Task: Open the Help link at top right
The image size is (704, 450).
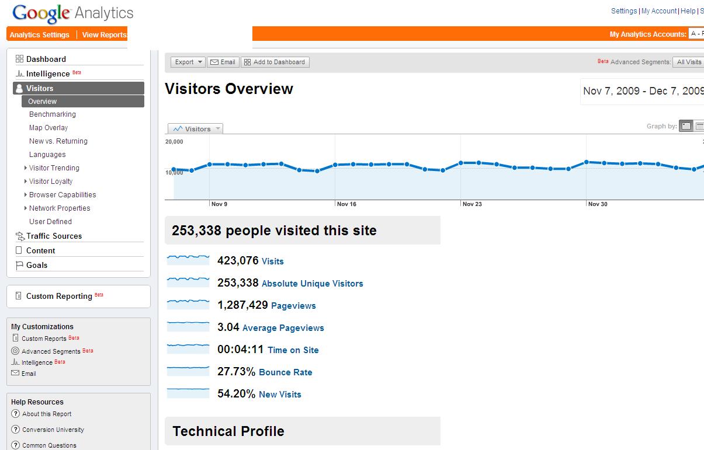Action: point(688,11)
